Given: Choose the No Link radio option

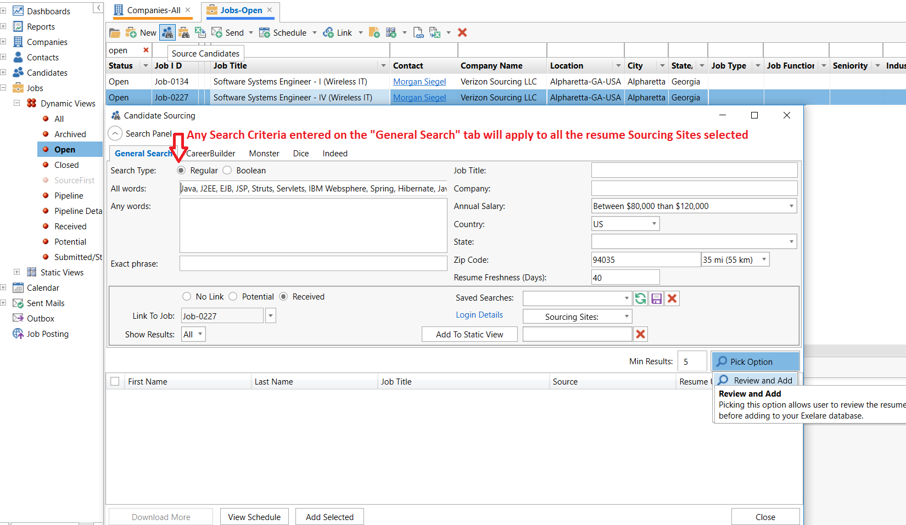Looking at the screenshot, I should click(187, 297).
